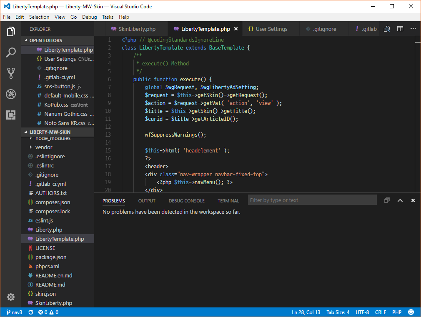
Task: Collapse all problems in the panel
Action: 387,200
